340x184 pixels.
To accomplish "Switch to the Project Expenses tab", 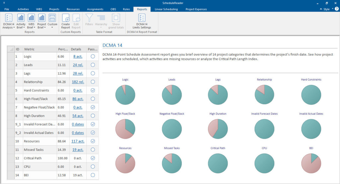I will [x=196, y=9].
